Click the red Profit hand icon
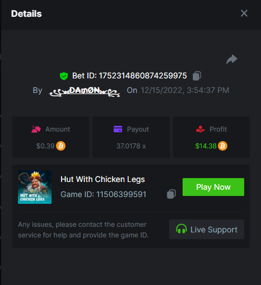261x285 pixels. (x=201, y=129)
